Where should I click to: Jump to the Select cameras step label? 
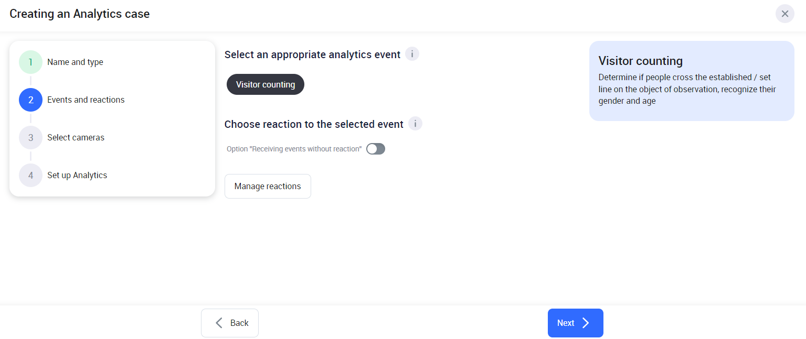coord(76,138)
